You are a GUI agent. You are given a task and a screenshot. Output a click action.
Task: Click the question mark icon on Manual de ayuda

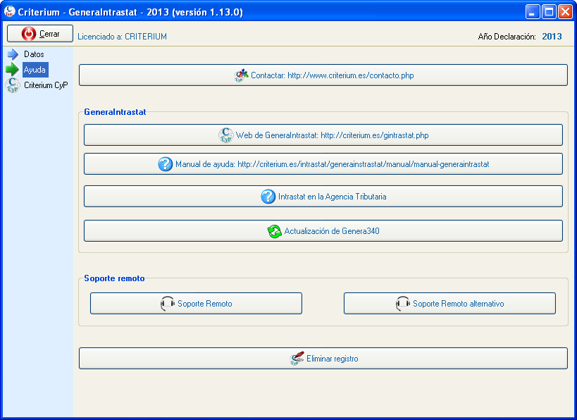pos(166,164)
